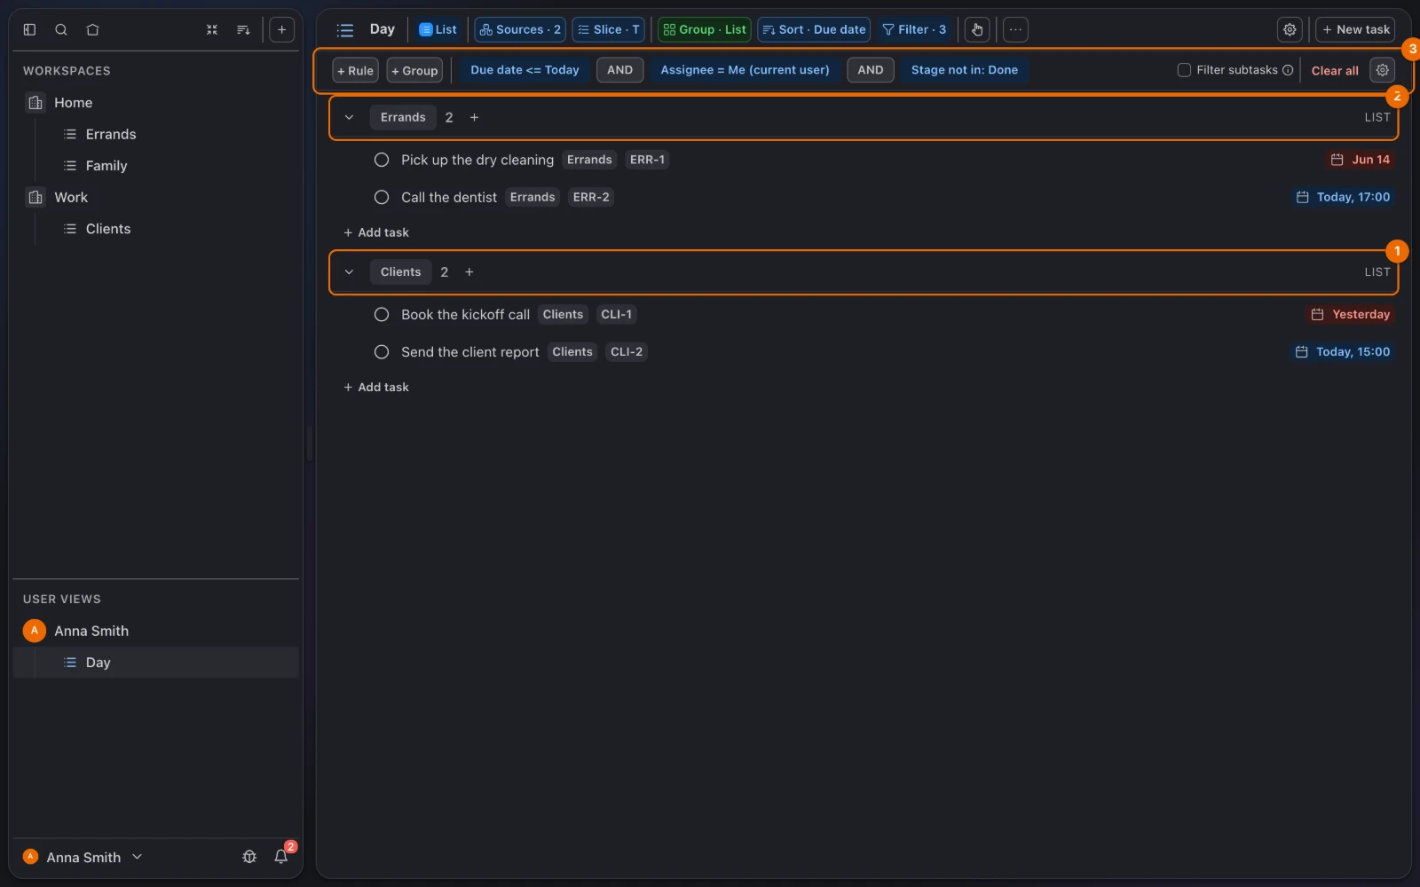Collapse all sidebar items icon
1420x887 pixels.
coord(212,29)
